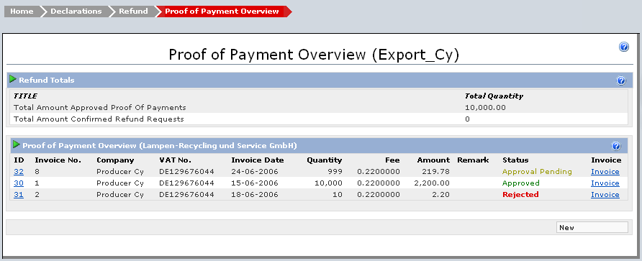Click the amount 219.78
The height and width of the screenshot is (261, 642).
click(x=436, y=172)
